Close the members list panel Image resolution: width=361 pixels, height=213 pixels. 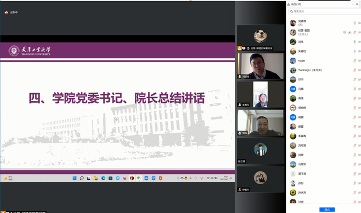click(357, 4)
